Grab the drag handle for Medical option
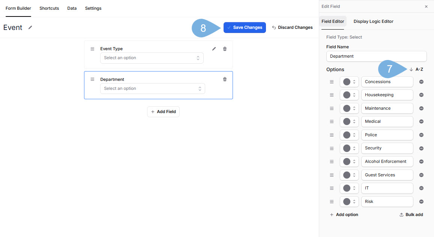The image size is (434, 237). tap(332, 122)
